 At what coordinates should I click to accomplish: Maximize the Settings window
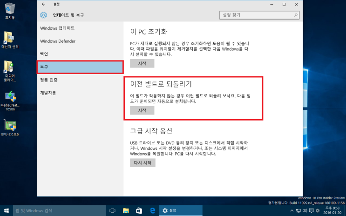(284, 4)
